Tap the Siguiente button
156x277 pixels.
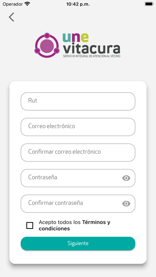(x=78, y=244)
